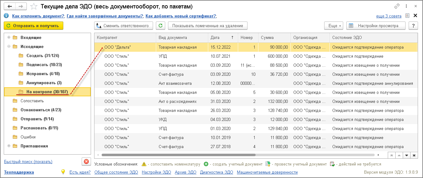Jump to last row with bottom arrow icon
423x178 pixels.
point(414,155)
